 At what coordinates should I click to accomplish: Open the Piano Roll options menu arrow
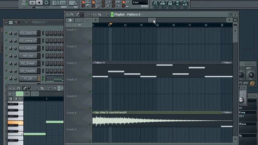click(x=10, y=89)
